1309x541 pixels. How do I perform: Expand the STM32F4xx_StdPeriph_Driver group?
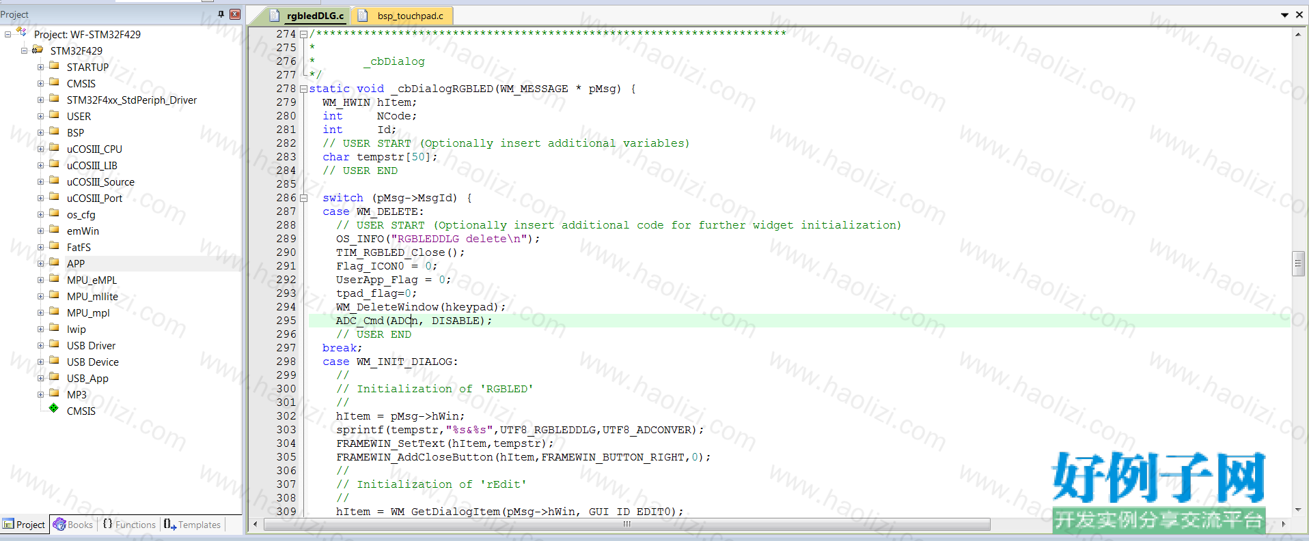coord(40,100)
